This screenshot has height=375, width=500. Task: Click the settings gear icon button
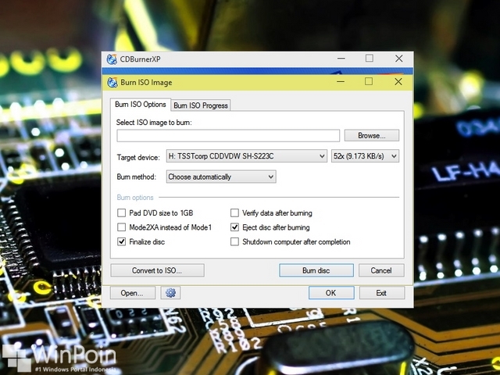[x=170, y=293]
